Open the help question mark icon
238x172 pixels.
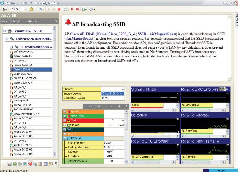pos(91,9)
